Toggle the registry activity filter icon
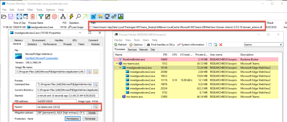Image resolution: width=287 pixels, height=122 pixels. click(94, 17)
